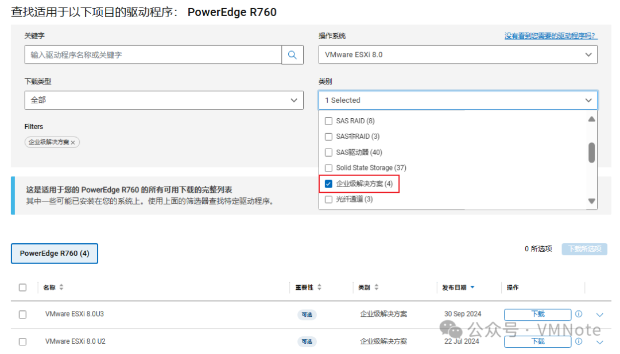Image resolution: width=620 pixels, height=354 pixels.
Task: Expand details for VMware ESXi 8.0 U2 row
Action: pyautogui.click(x=600, y=342)
